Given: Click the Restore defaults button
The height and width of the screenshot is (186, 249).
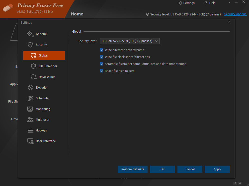Looking at the screenshot, I should pos(133,169).
